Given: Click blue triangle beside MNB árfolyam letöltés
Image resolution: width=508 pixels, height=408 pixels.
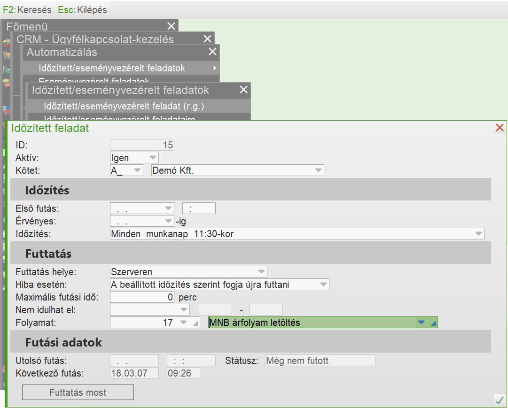Looking at the screenshot, I should pos(433,323).
